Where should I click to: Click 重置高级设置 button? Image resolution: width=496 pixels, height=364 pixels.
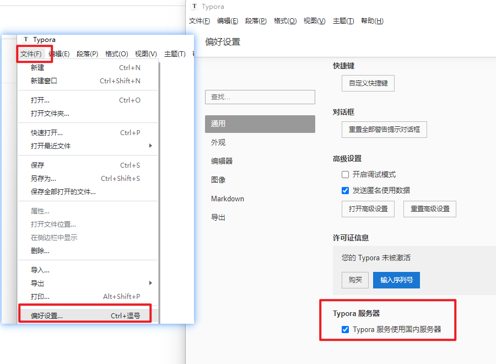pyautogui.click(x=429, y=209)
